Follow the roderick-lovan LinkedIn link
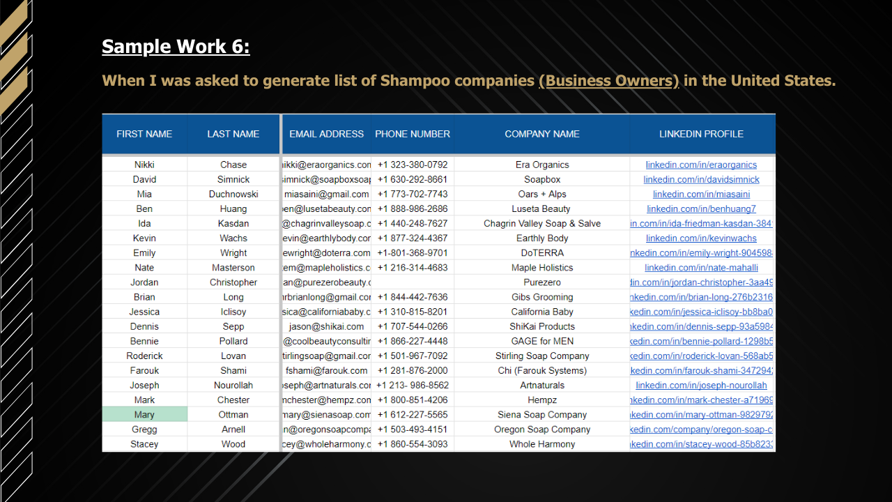 click(x=702, y=356)
